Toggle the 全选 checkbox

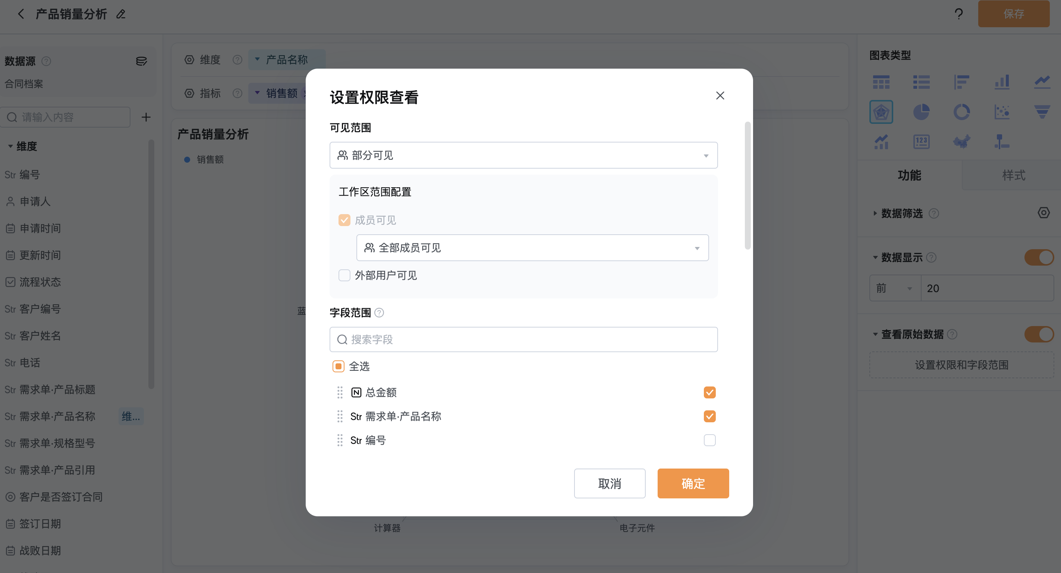[338, 366]
